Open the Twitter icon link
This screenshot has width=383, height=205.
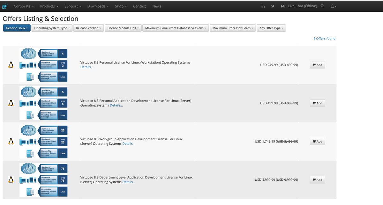tap(273, 6)
